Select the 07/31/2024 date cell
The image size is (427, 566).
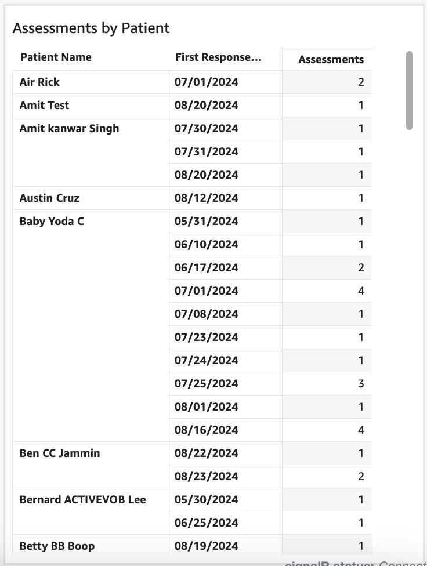pyautogui.click(x=206, y=152)
